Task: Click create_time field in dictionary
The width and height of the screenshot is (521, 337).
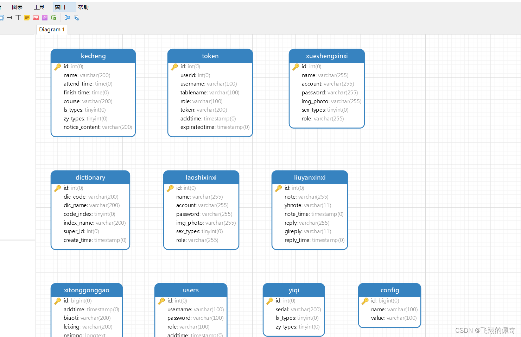Action: click(95, 240)
